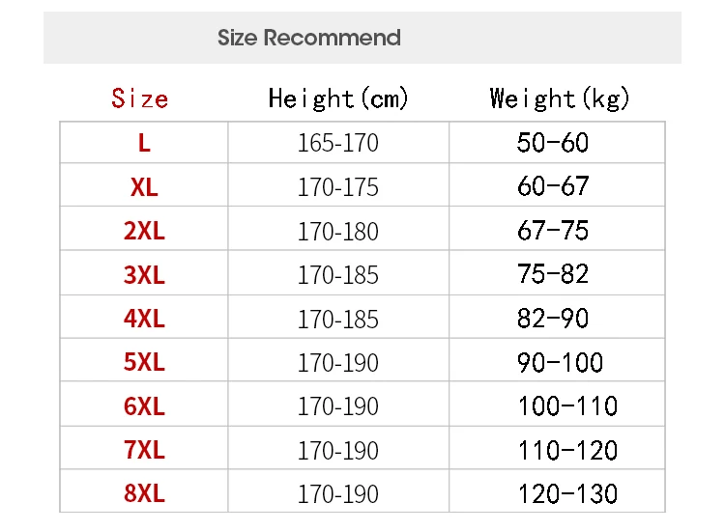
Task: Select the 4XL size label
Action: [144, 319]
